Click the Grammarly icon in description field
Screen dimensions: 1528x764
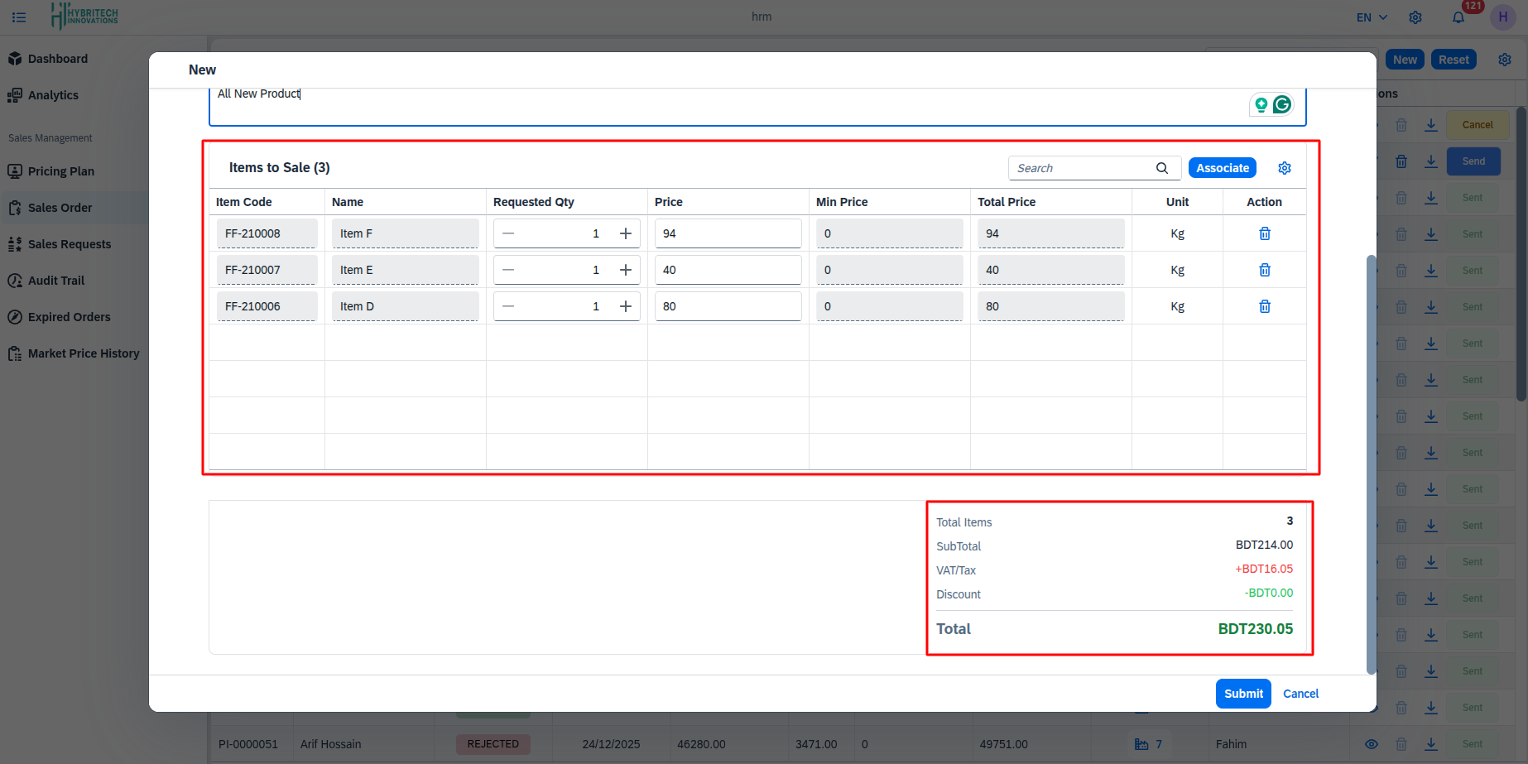1281,104
